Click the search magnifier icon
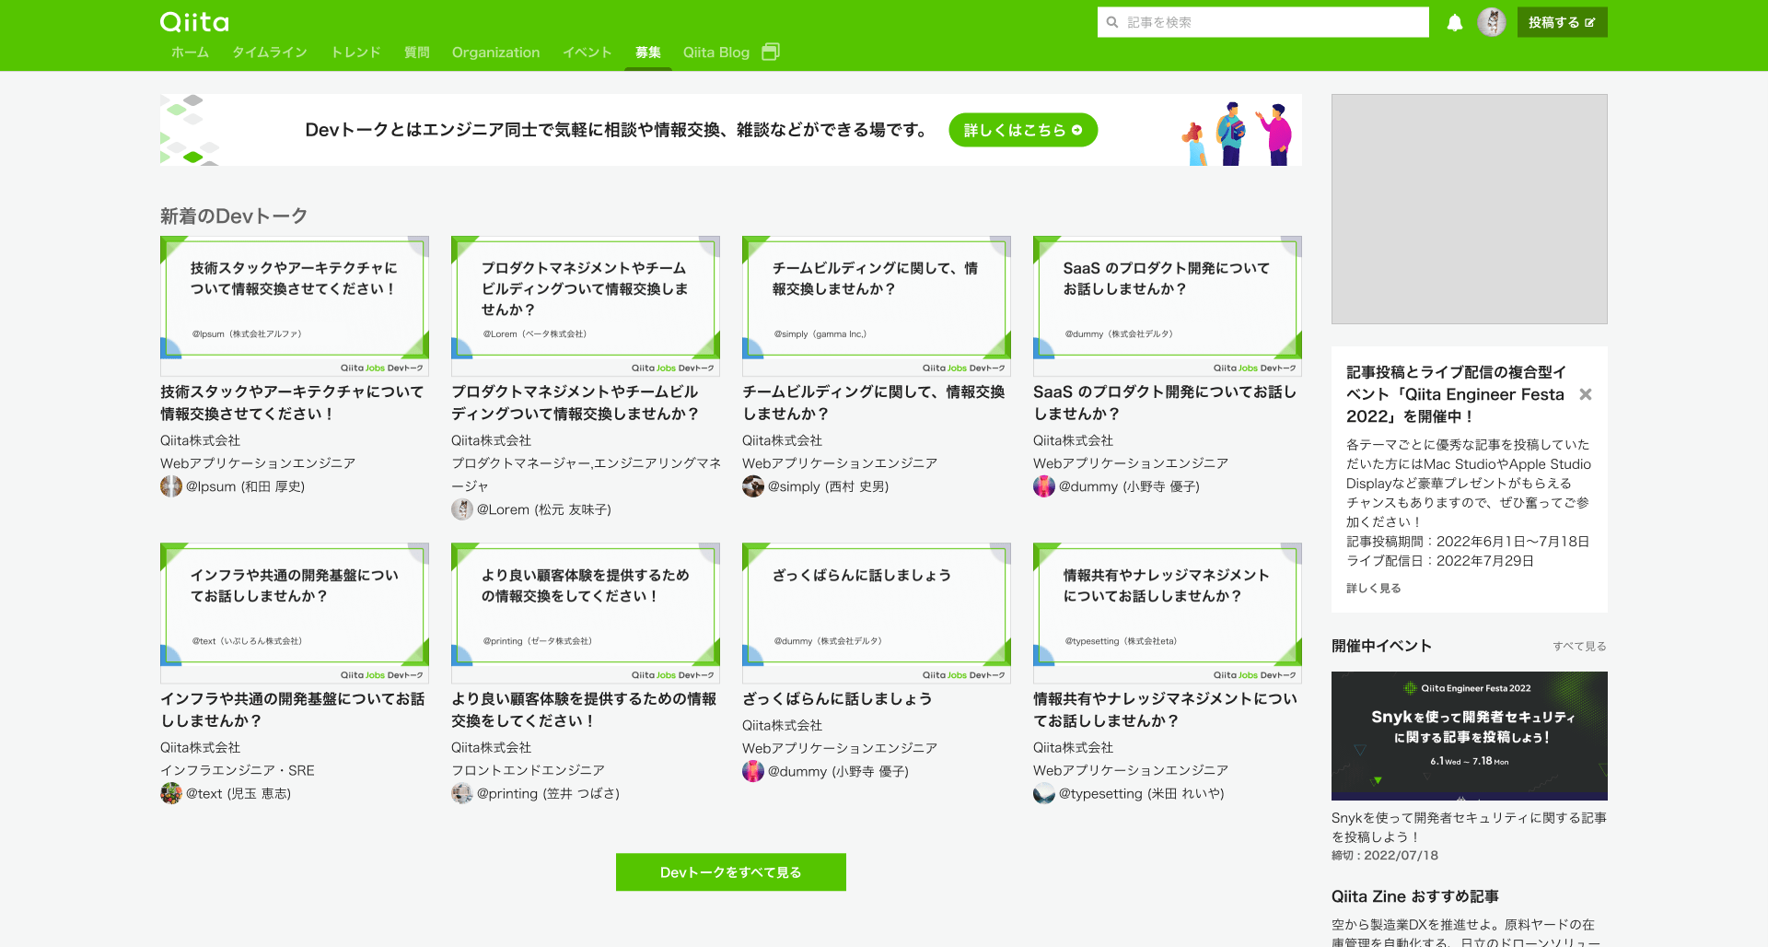The height and width of the screenshot is (947, 1768). pyautogui.click(x=1112, y=22)
